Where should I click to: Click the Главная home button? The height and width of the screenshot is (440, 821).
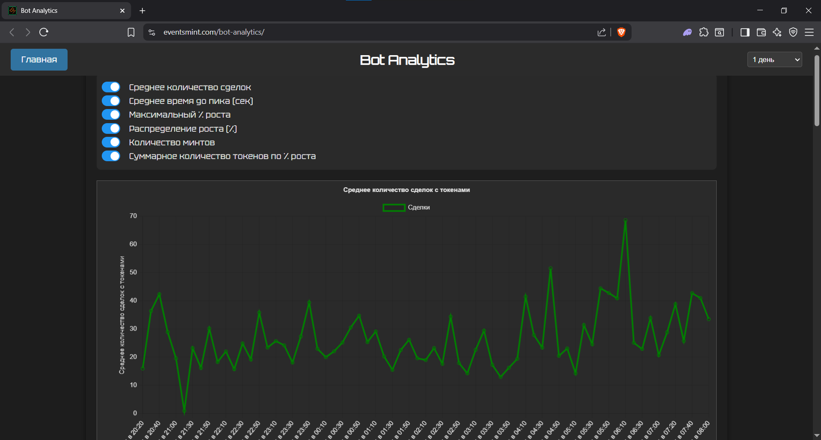(39, 59)
